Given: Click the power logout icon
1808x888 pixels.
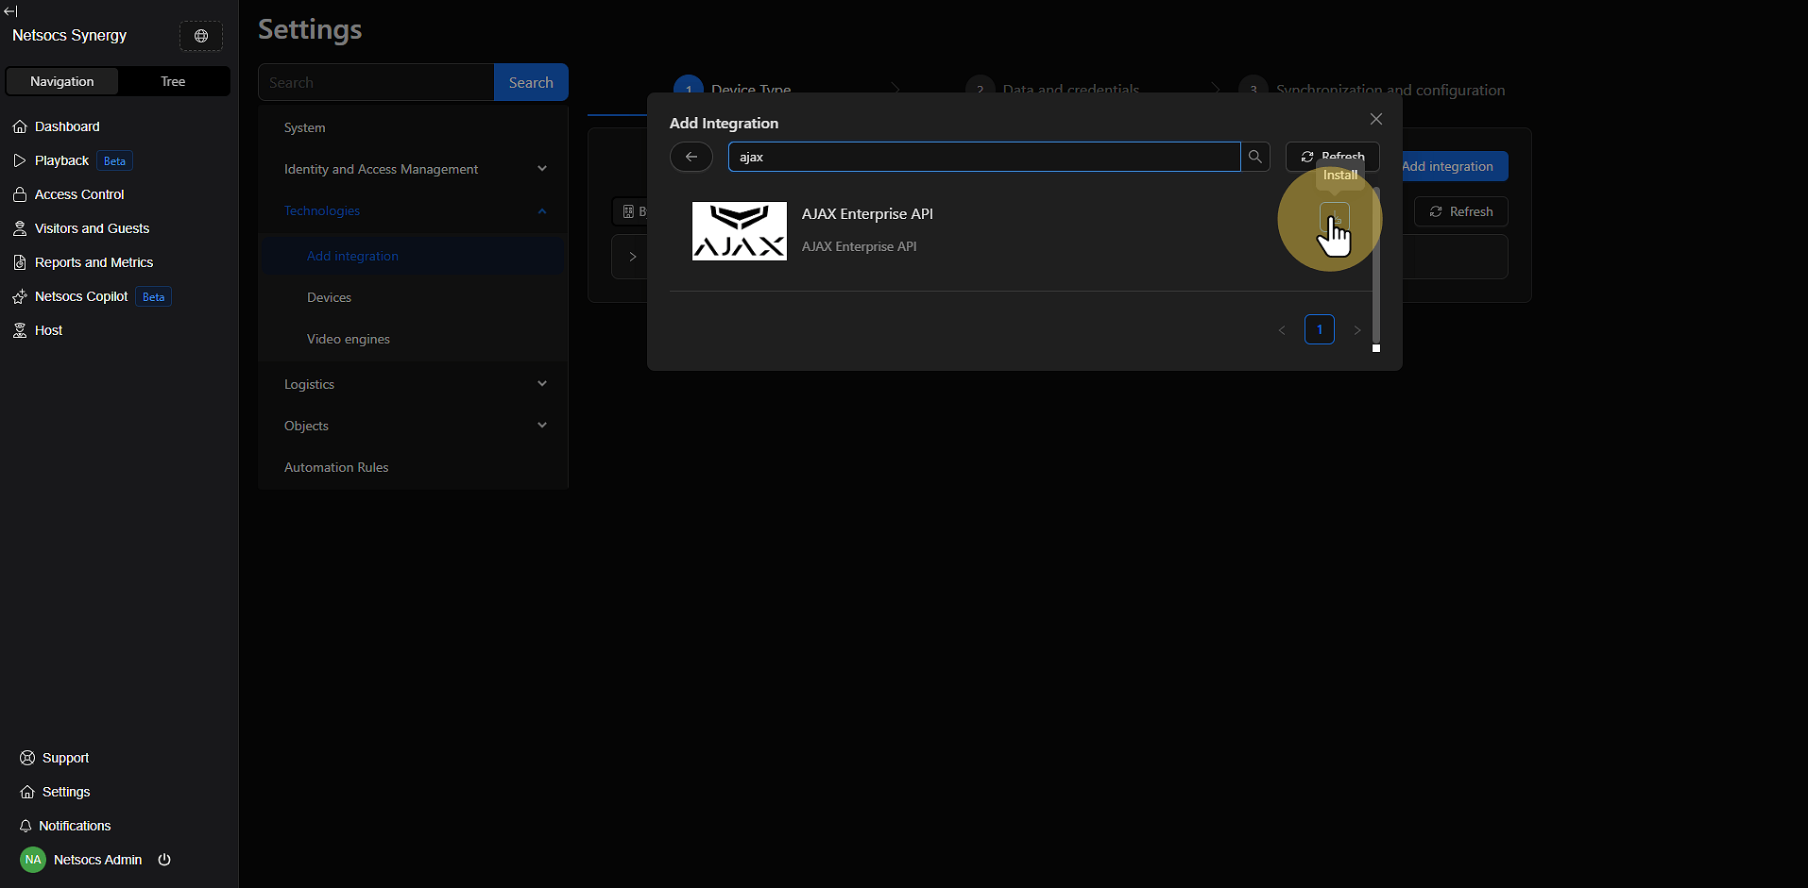Looking at the screenshot, I should (164, 860).
